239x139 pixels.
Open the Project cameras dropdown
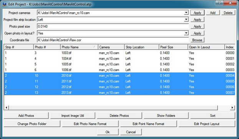[x=186, y=13]
